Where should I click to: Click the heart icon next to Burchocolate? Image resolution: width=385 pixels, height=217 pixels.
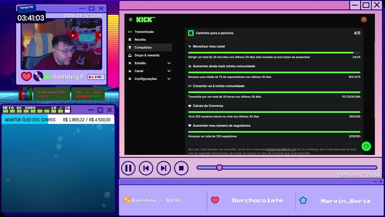coord(215,200)
